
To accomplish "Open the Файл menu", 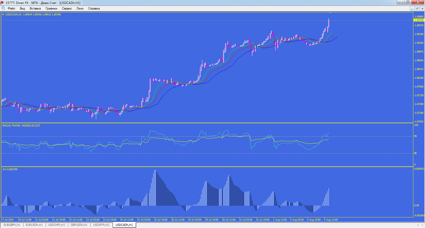I will point(11,8).
